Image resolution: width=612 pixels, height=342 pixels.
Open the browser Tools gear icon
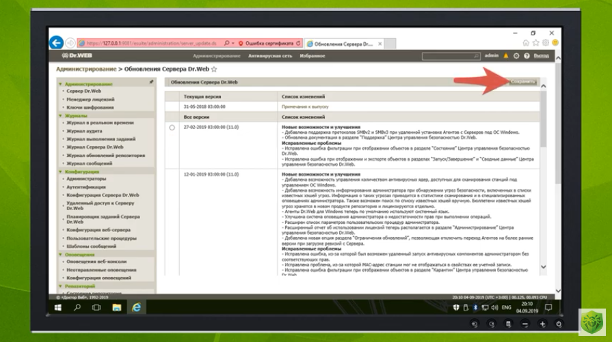point(545,43)
